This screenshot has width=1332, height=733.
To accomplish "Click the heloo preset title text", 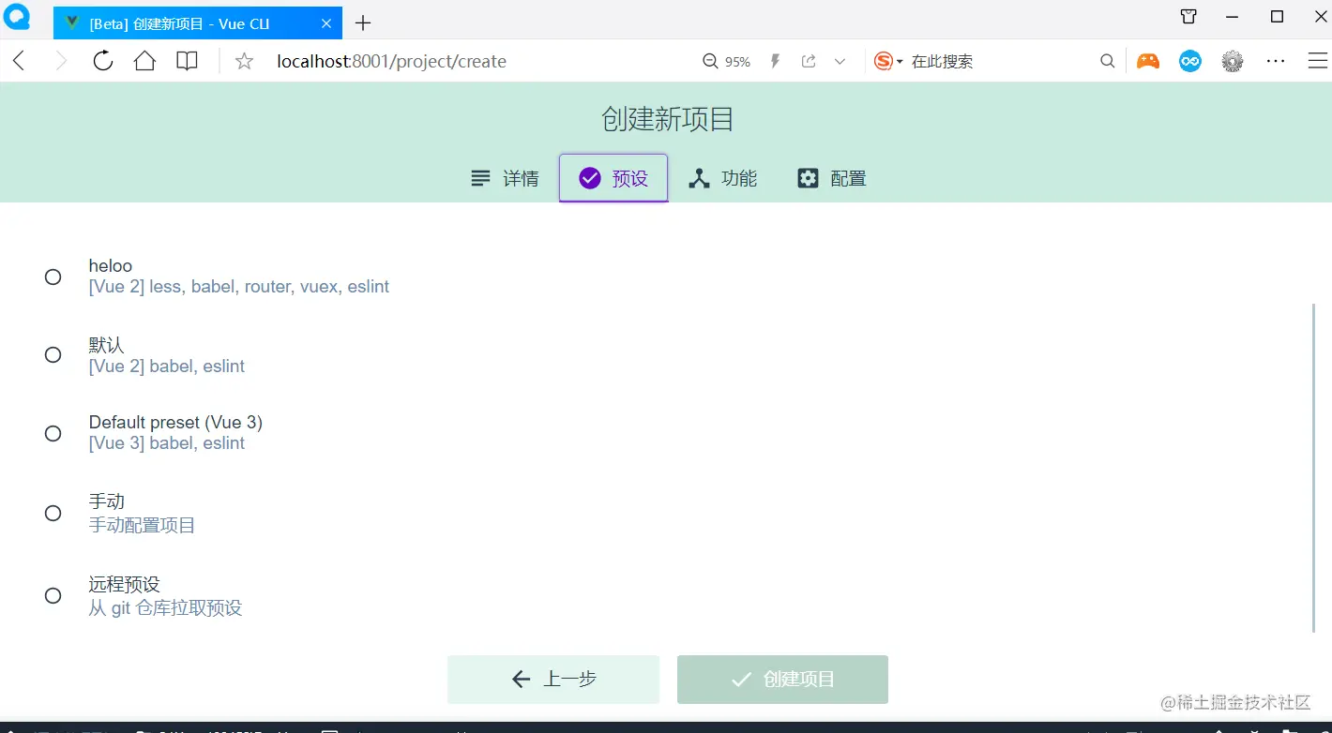I will click(111, 266).
